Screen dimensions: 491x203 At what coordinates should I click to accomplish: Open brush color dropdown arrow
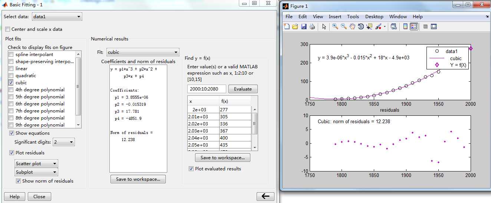coord(385,27)
